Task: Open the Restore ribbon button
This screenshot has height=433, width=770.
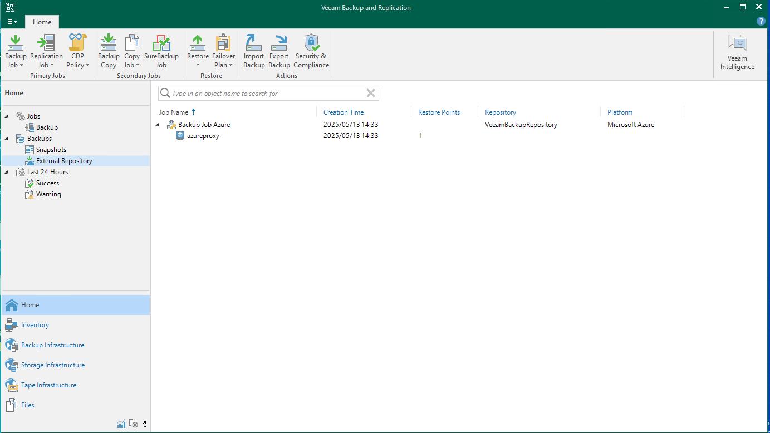Action: (198, 51)
